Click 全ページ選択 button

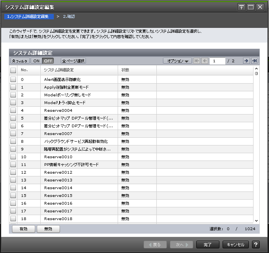tap(73, 61)
